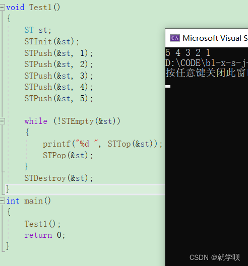Click the STPush(&st, 5); line

[x=58, y=98]
